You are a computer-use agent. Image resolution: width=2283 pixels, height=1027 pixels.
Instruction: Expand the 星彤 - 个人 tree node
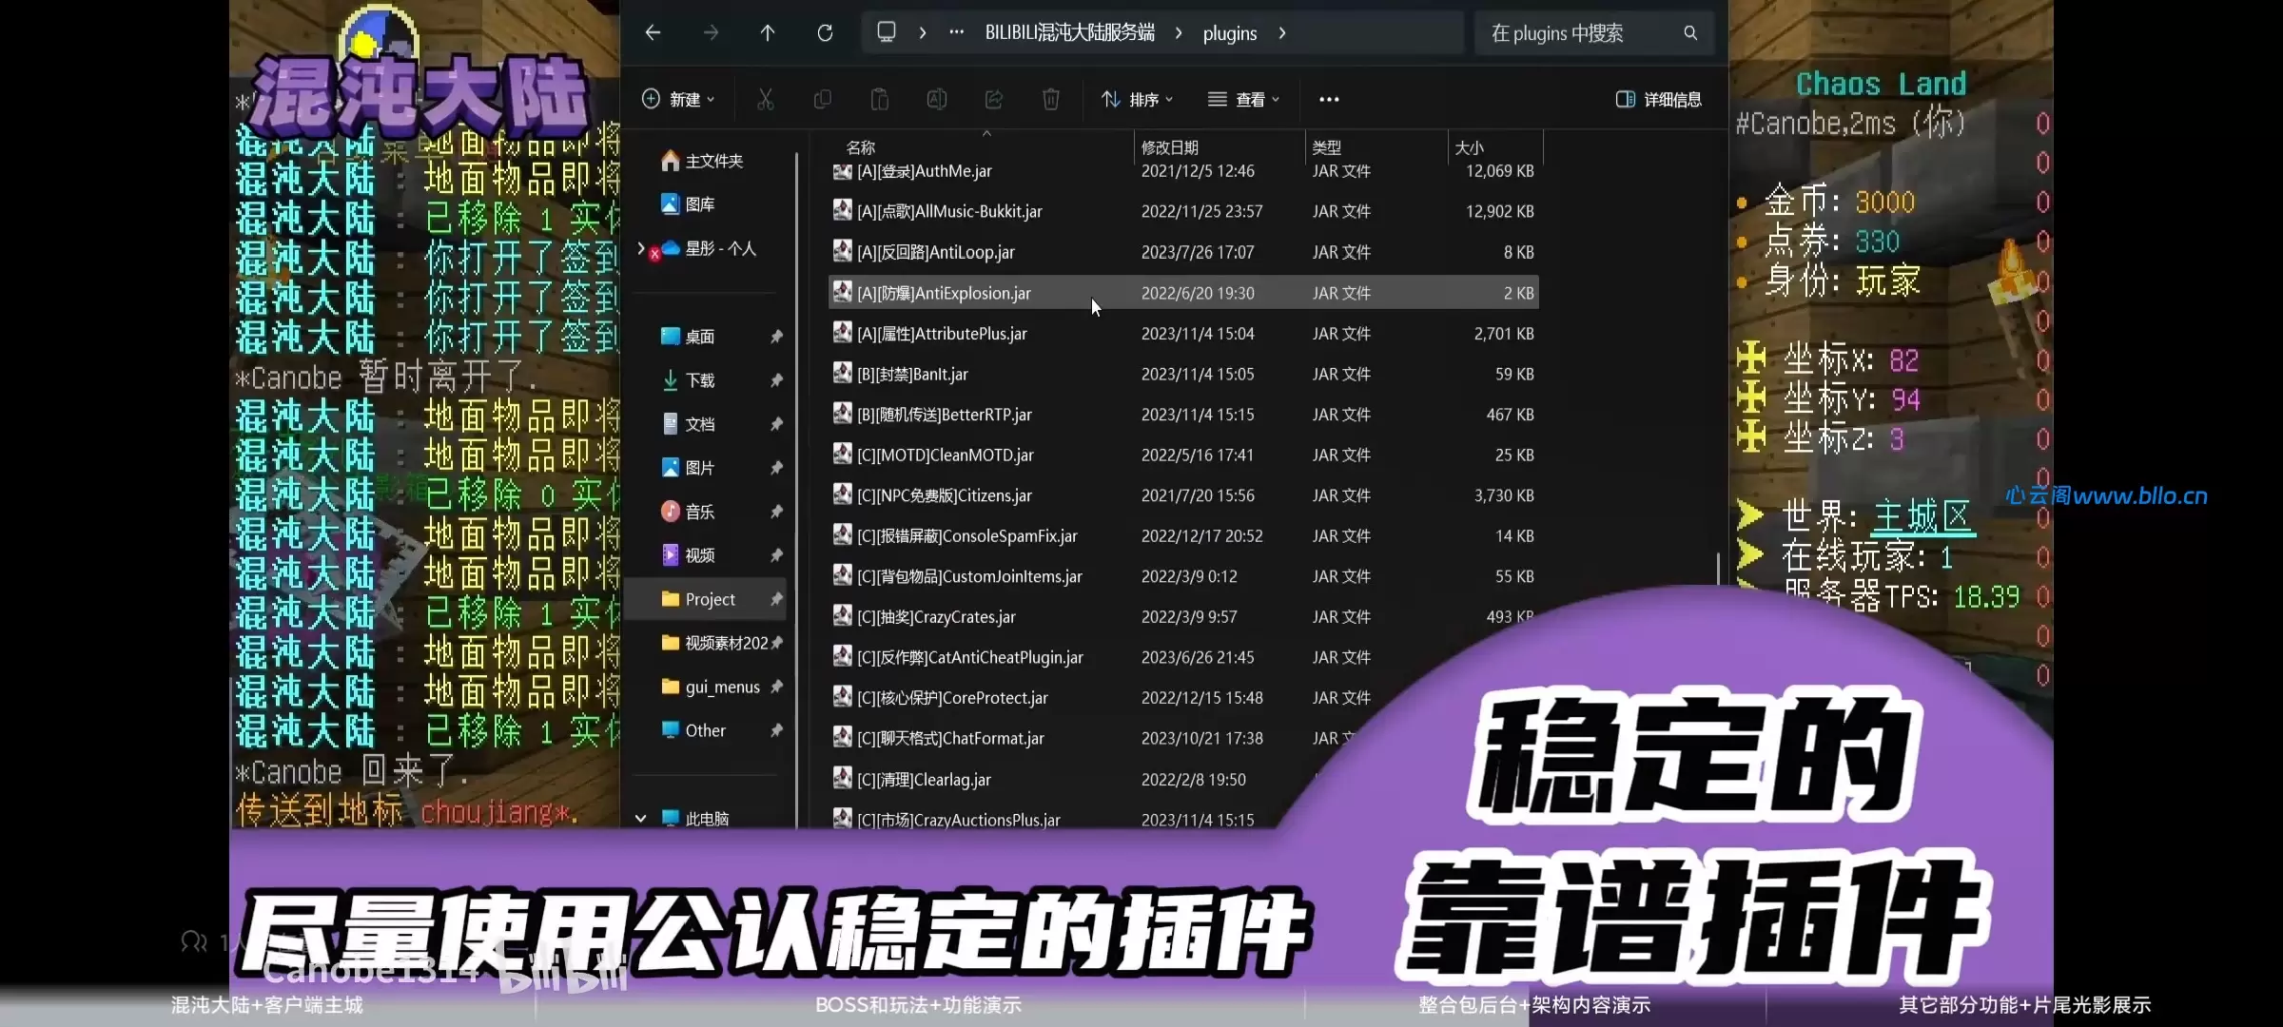(x=641, y=248)
